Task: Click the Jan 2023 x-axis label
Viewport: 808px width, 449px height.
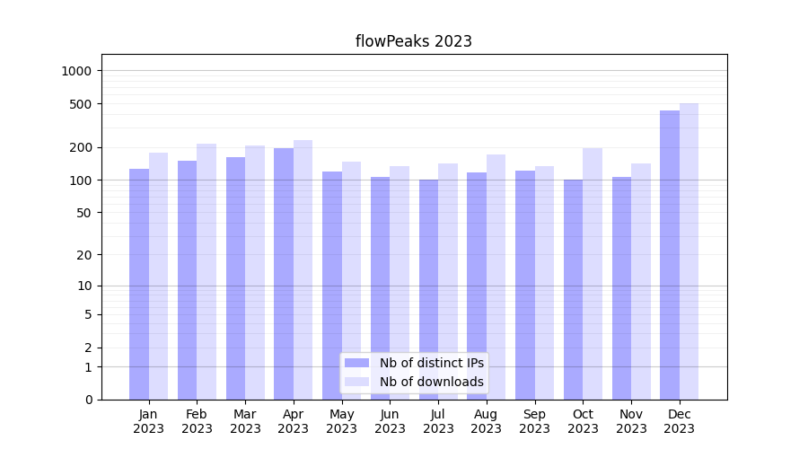Action: pyautogui.click(x=149, y=421)
